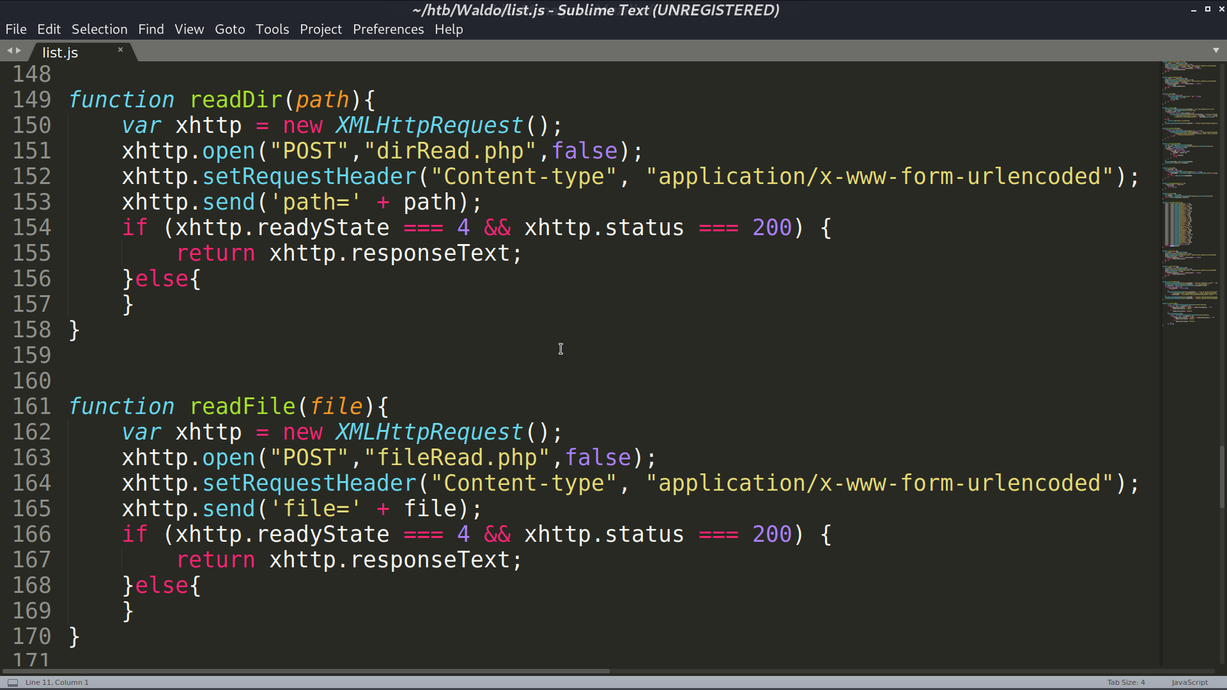Click false keyword on line 163

pos(598,457)
